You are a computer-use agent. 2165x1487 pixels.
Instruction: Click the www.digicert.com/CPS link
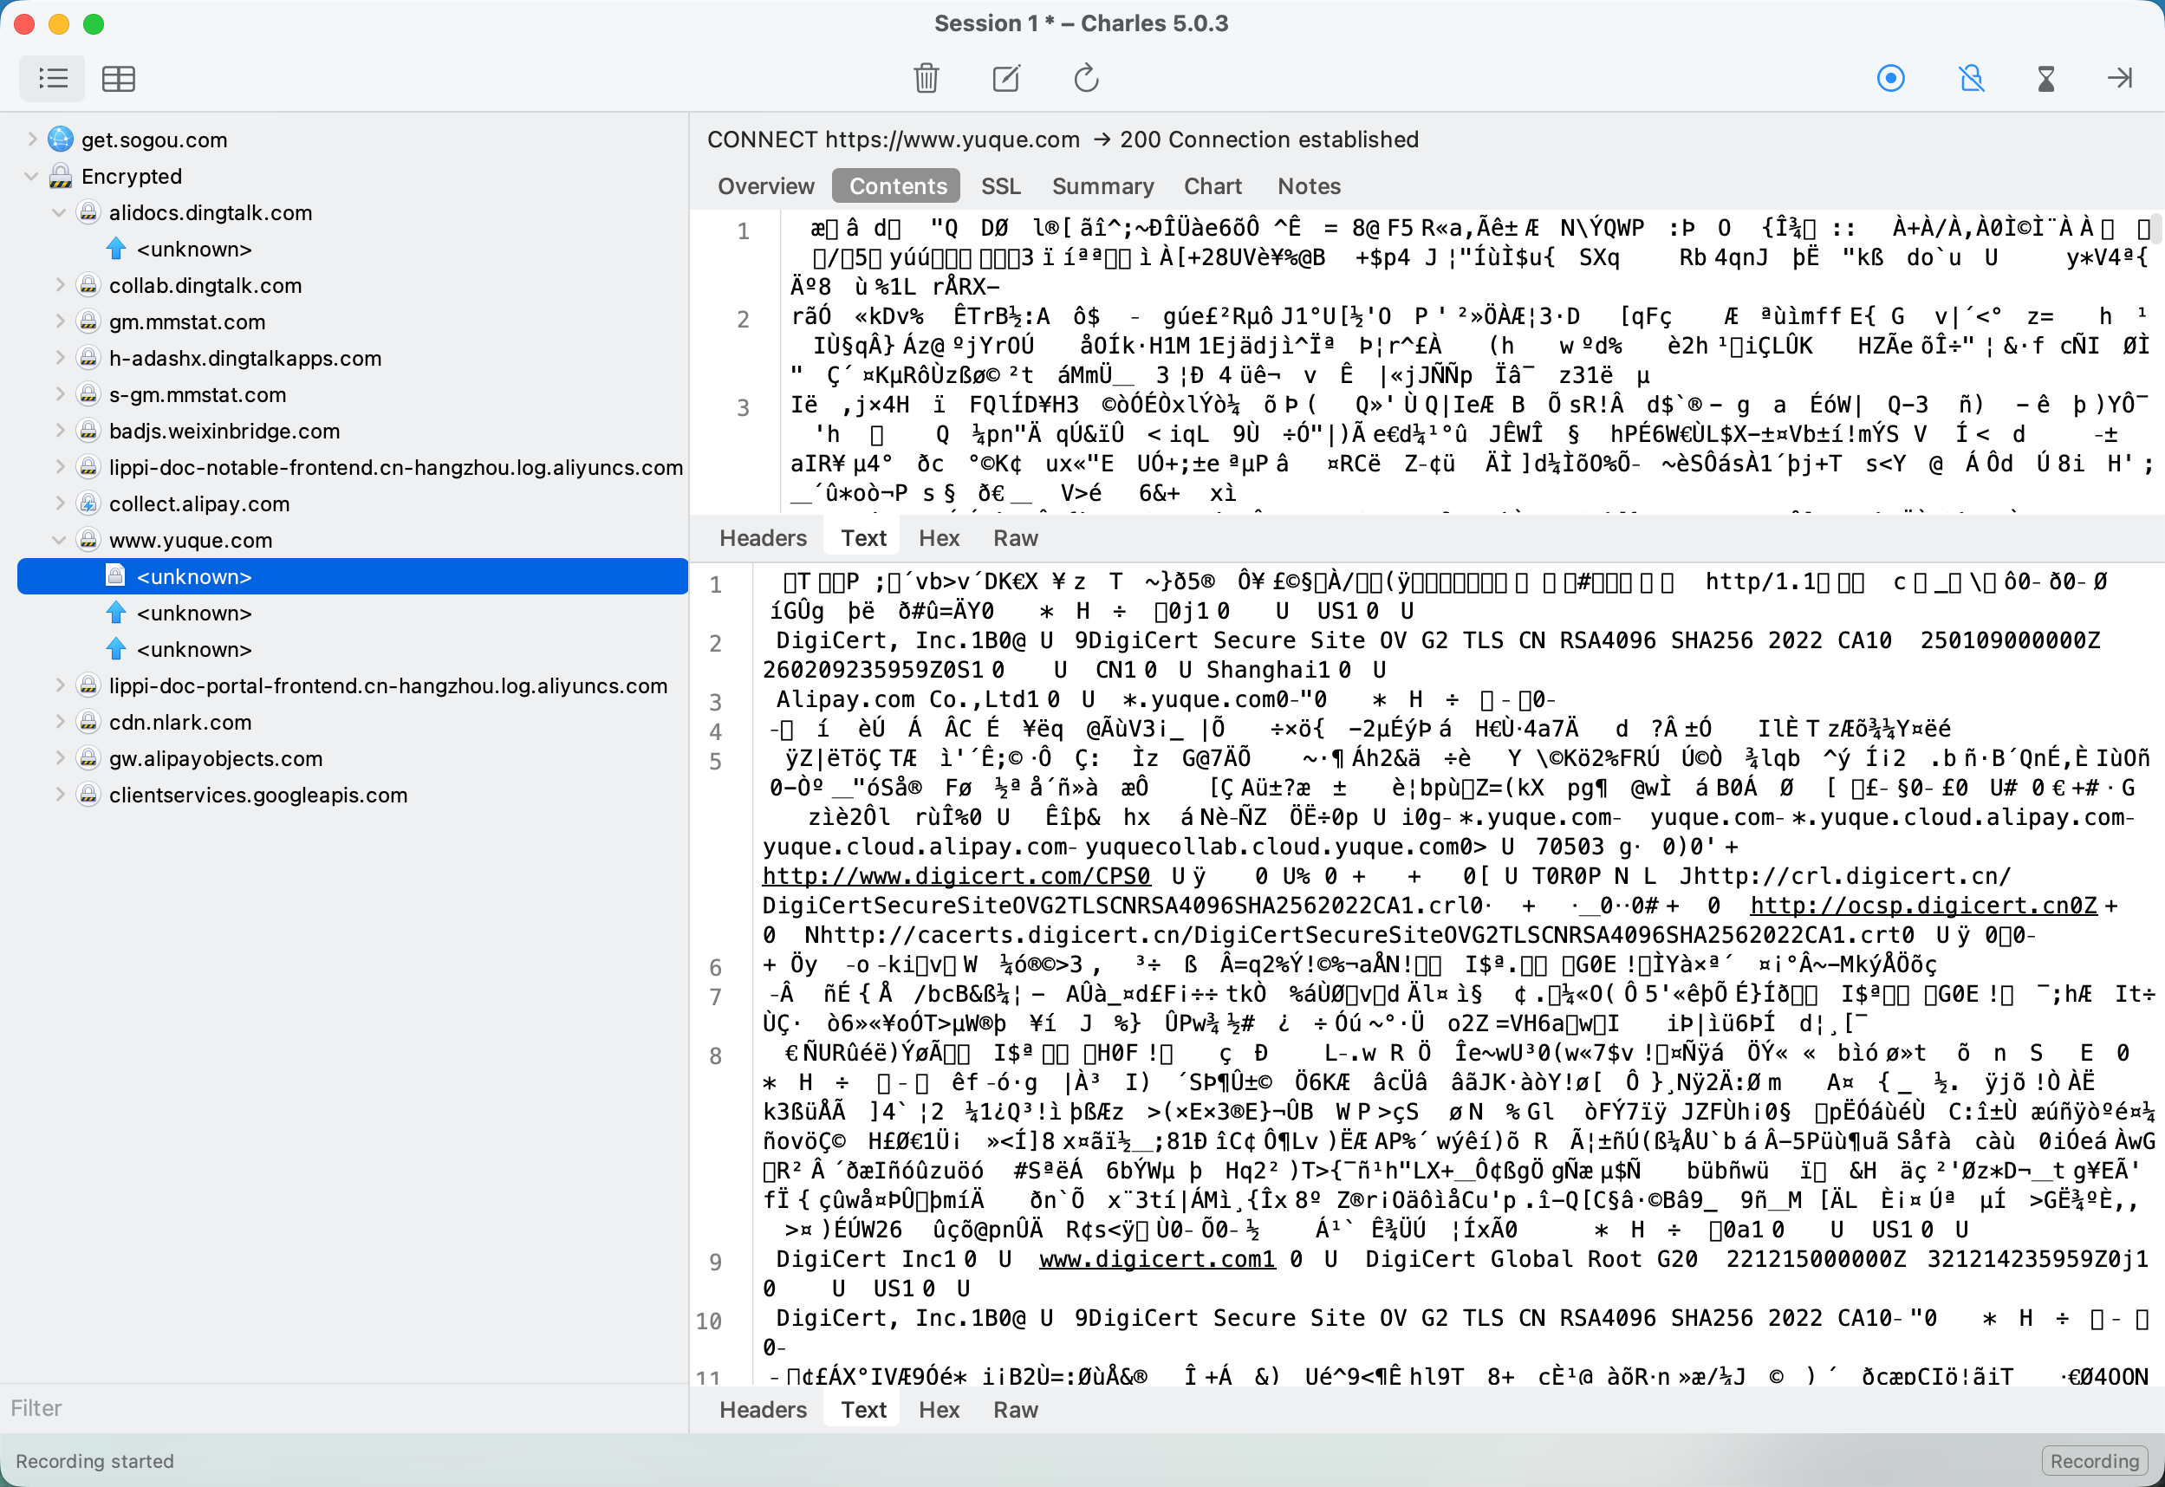tap(956, 876)
